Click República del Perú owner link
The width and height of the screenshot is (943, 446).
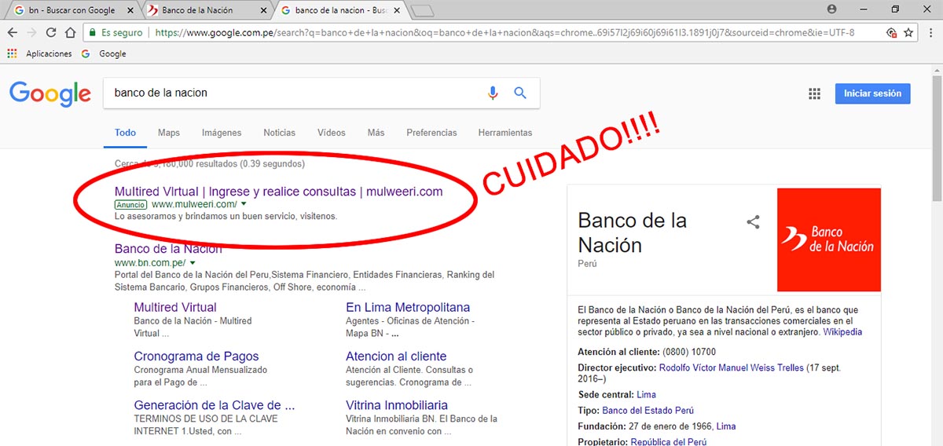click(x=668, y=442)
